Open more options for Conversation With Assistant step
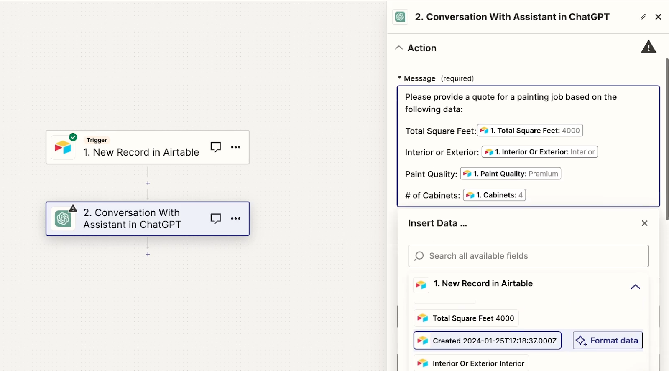The image size is (669, 371). point(236,218)
